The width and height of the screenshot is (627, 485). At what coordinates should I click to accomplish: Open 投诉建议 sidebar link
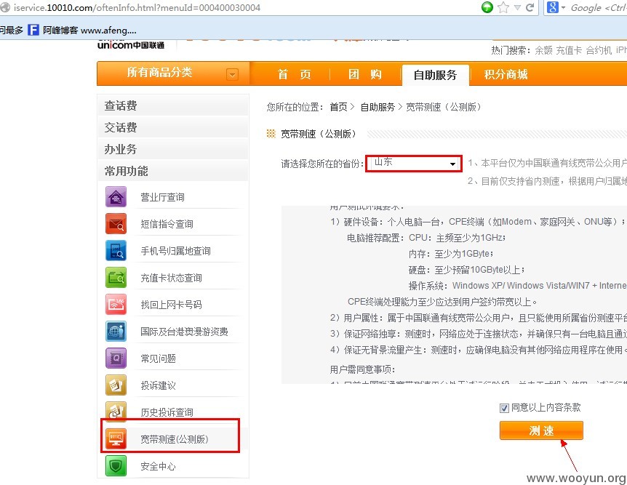(158, 385)
